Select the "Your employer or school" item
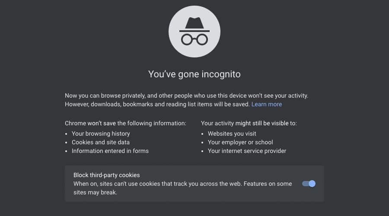389x216 pixels. tap(240, 142)
